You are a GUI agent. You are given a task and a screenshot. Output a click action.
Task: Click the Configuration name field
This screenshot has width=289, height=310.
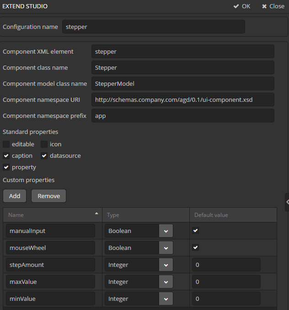tap(153, 27)
